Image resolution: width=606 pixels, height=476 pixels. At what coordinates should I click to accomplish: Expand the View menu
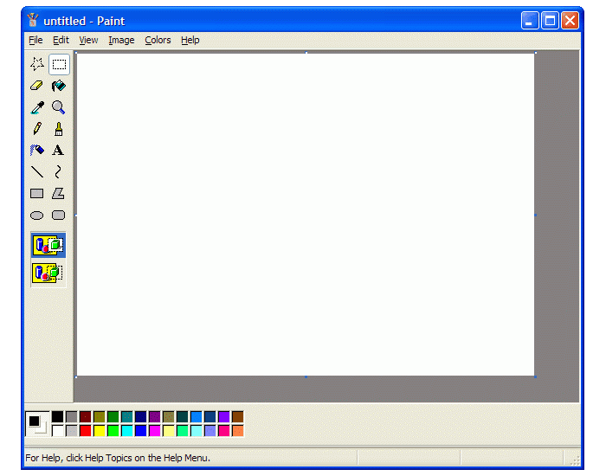coord(88,40)
